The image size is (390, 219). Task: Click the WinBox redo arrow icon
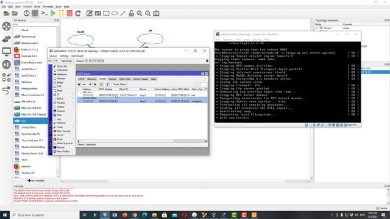pyautogui.click(x=55, y=61)
